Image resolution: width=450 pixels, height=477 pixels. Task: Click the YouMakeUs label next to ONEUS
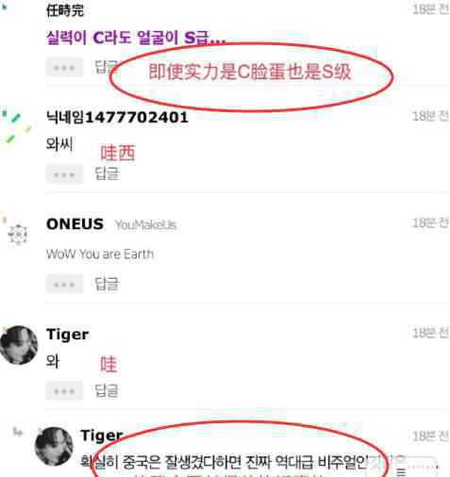[146, 225]
